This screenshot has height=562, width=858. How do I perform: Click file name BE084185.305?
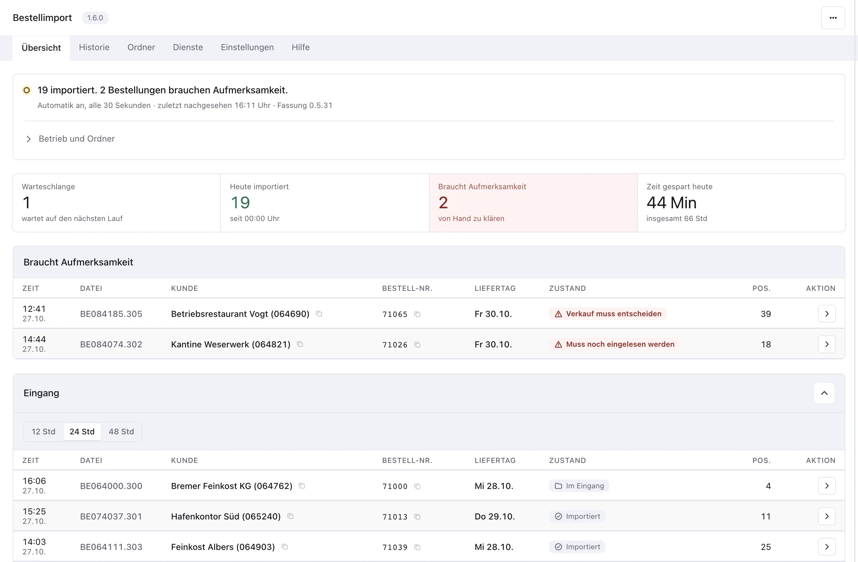(111, 314)
